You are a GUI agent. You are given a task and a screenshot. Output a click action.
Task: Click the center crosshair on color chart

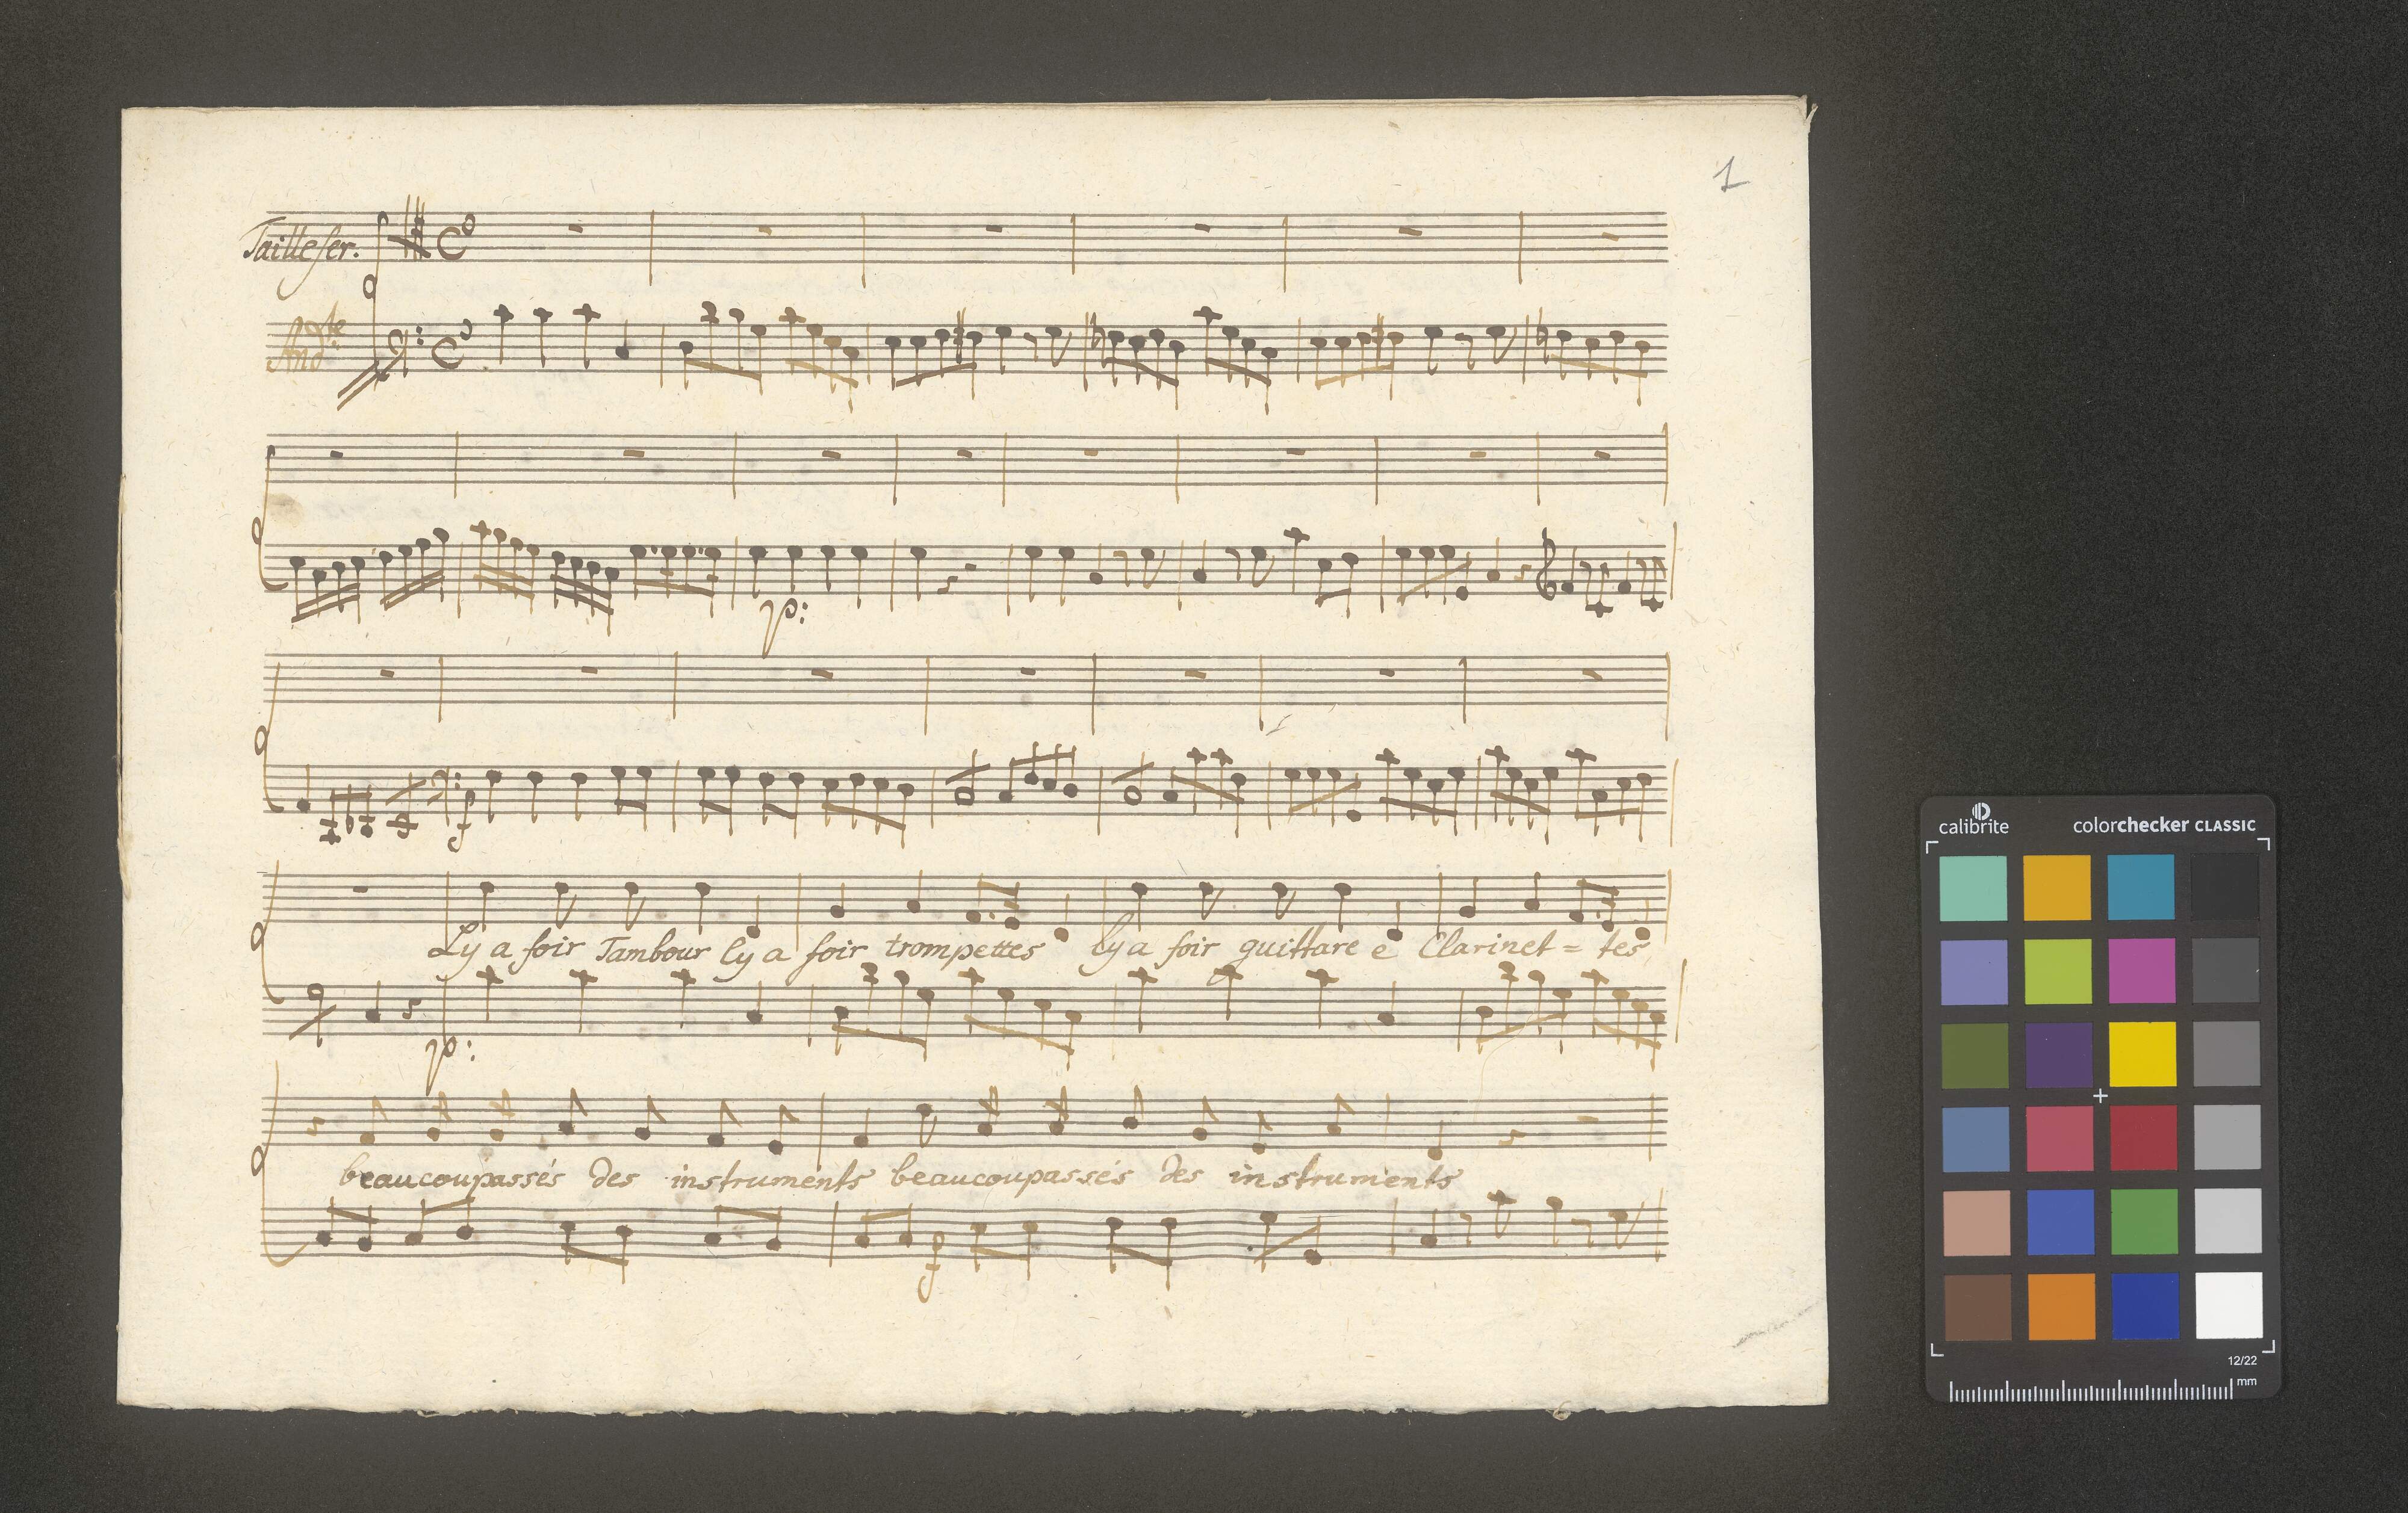(2100, 1096)
